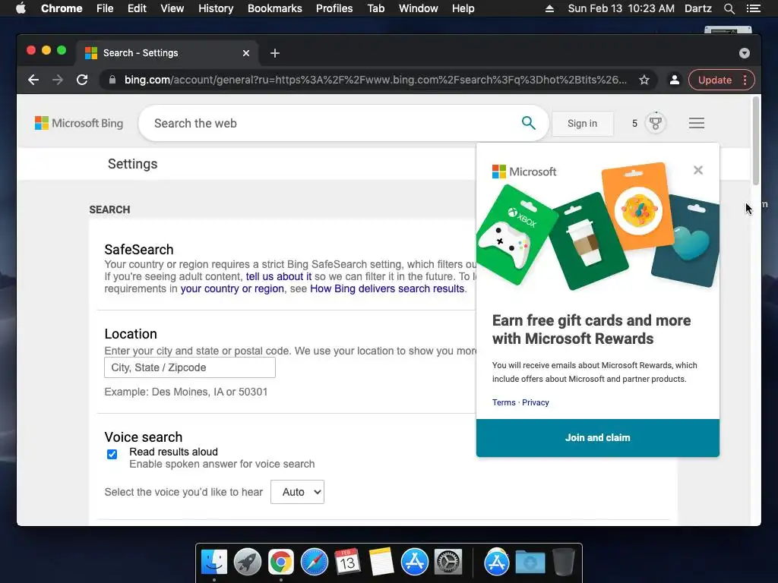Open Launchpad from the dock
This screenshot has width=778, height=583.
pyautogui.click(x=247, y=563)
